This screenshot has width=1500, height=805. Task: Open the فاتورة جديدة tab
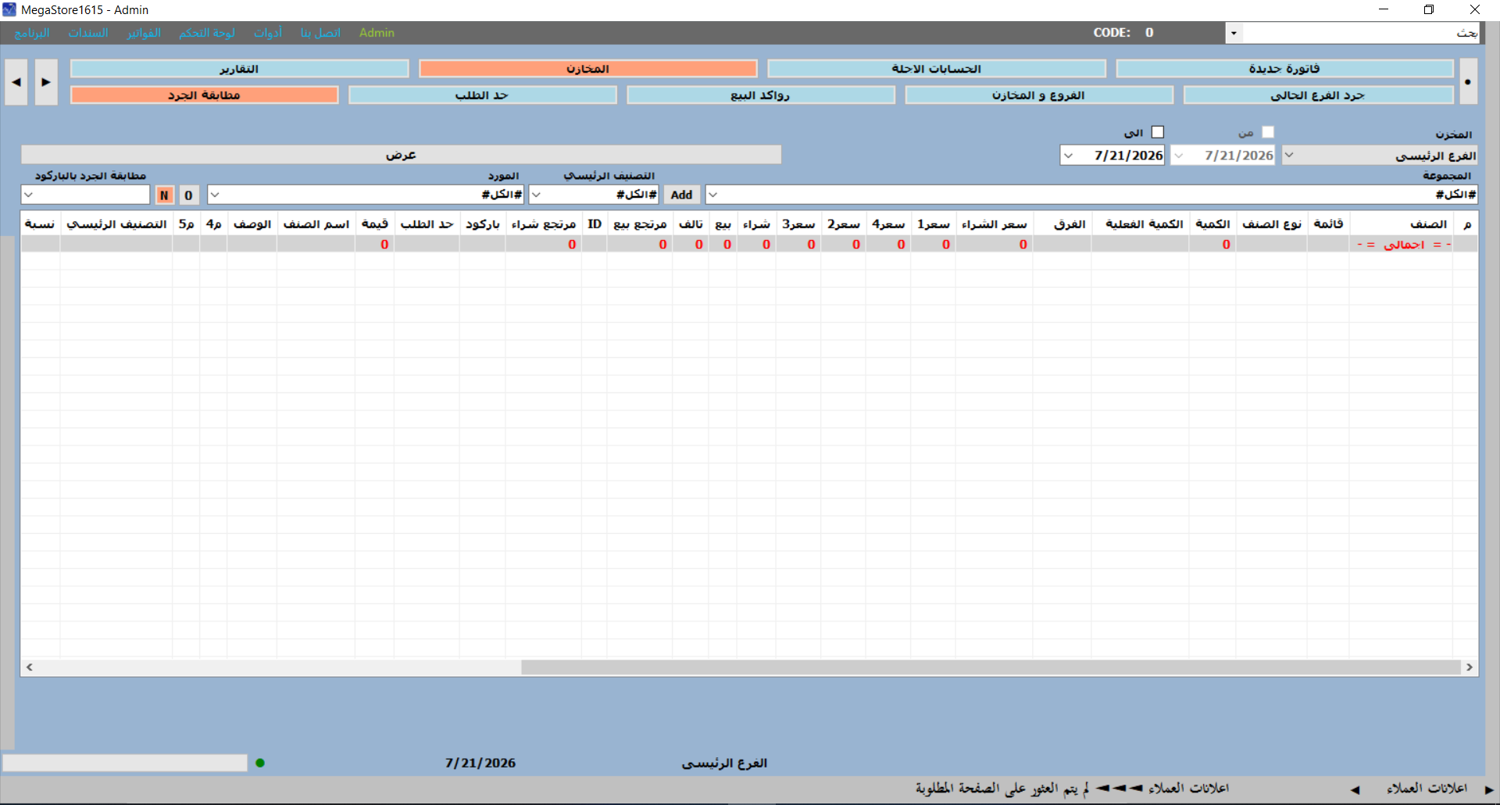tap(1284, 69)
